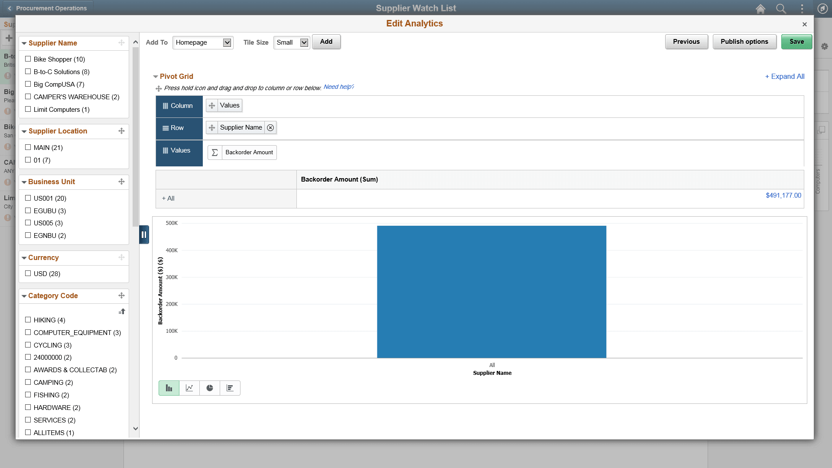Switch to the horizontal bar chart visualization
This screenshot has height=468, width=832.
point(230,388)
